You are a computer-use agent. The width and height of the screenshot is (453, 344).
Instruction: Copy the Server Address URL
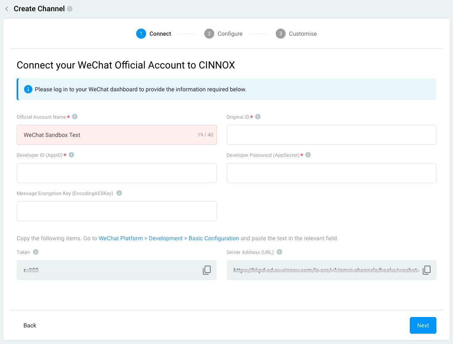pos(427,270)
